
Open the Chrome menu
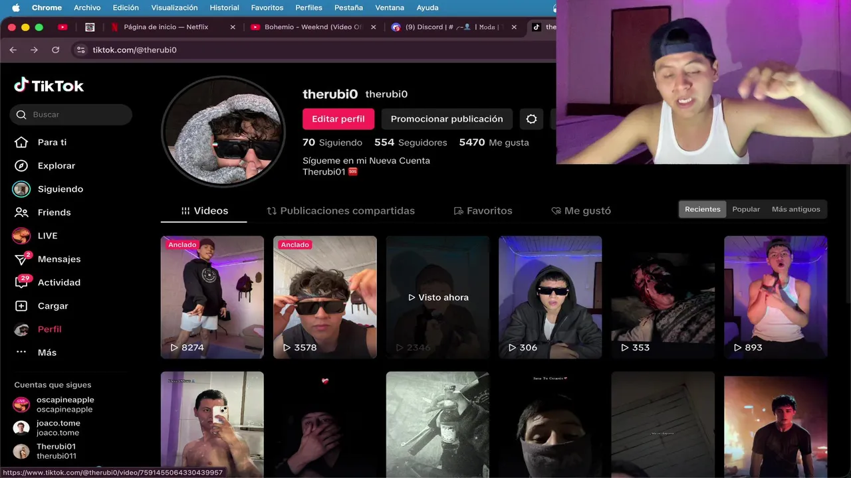coord(47,7)
